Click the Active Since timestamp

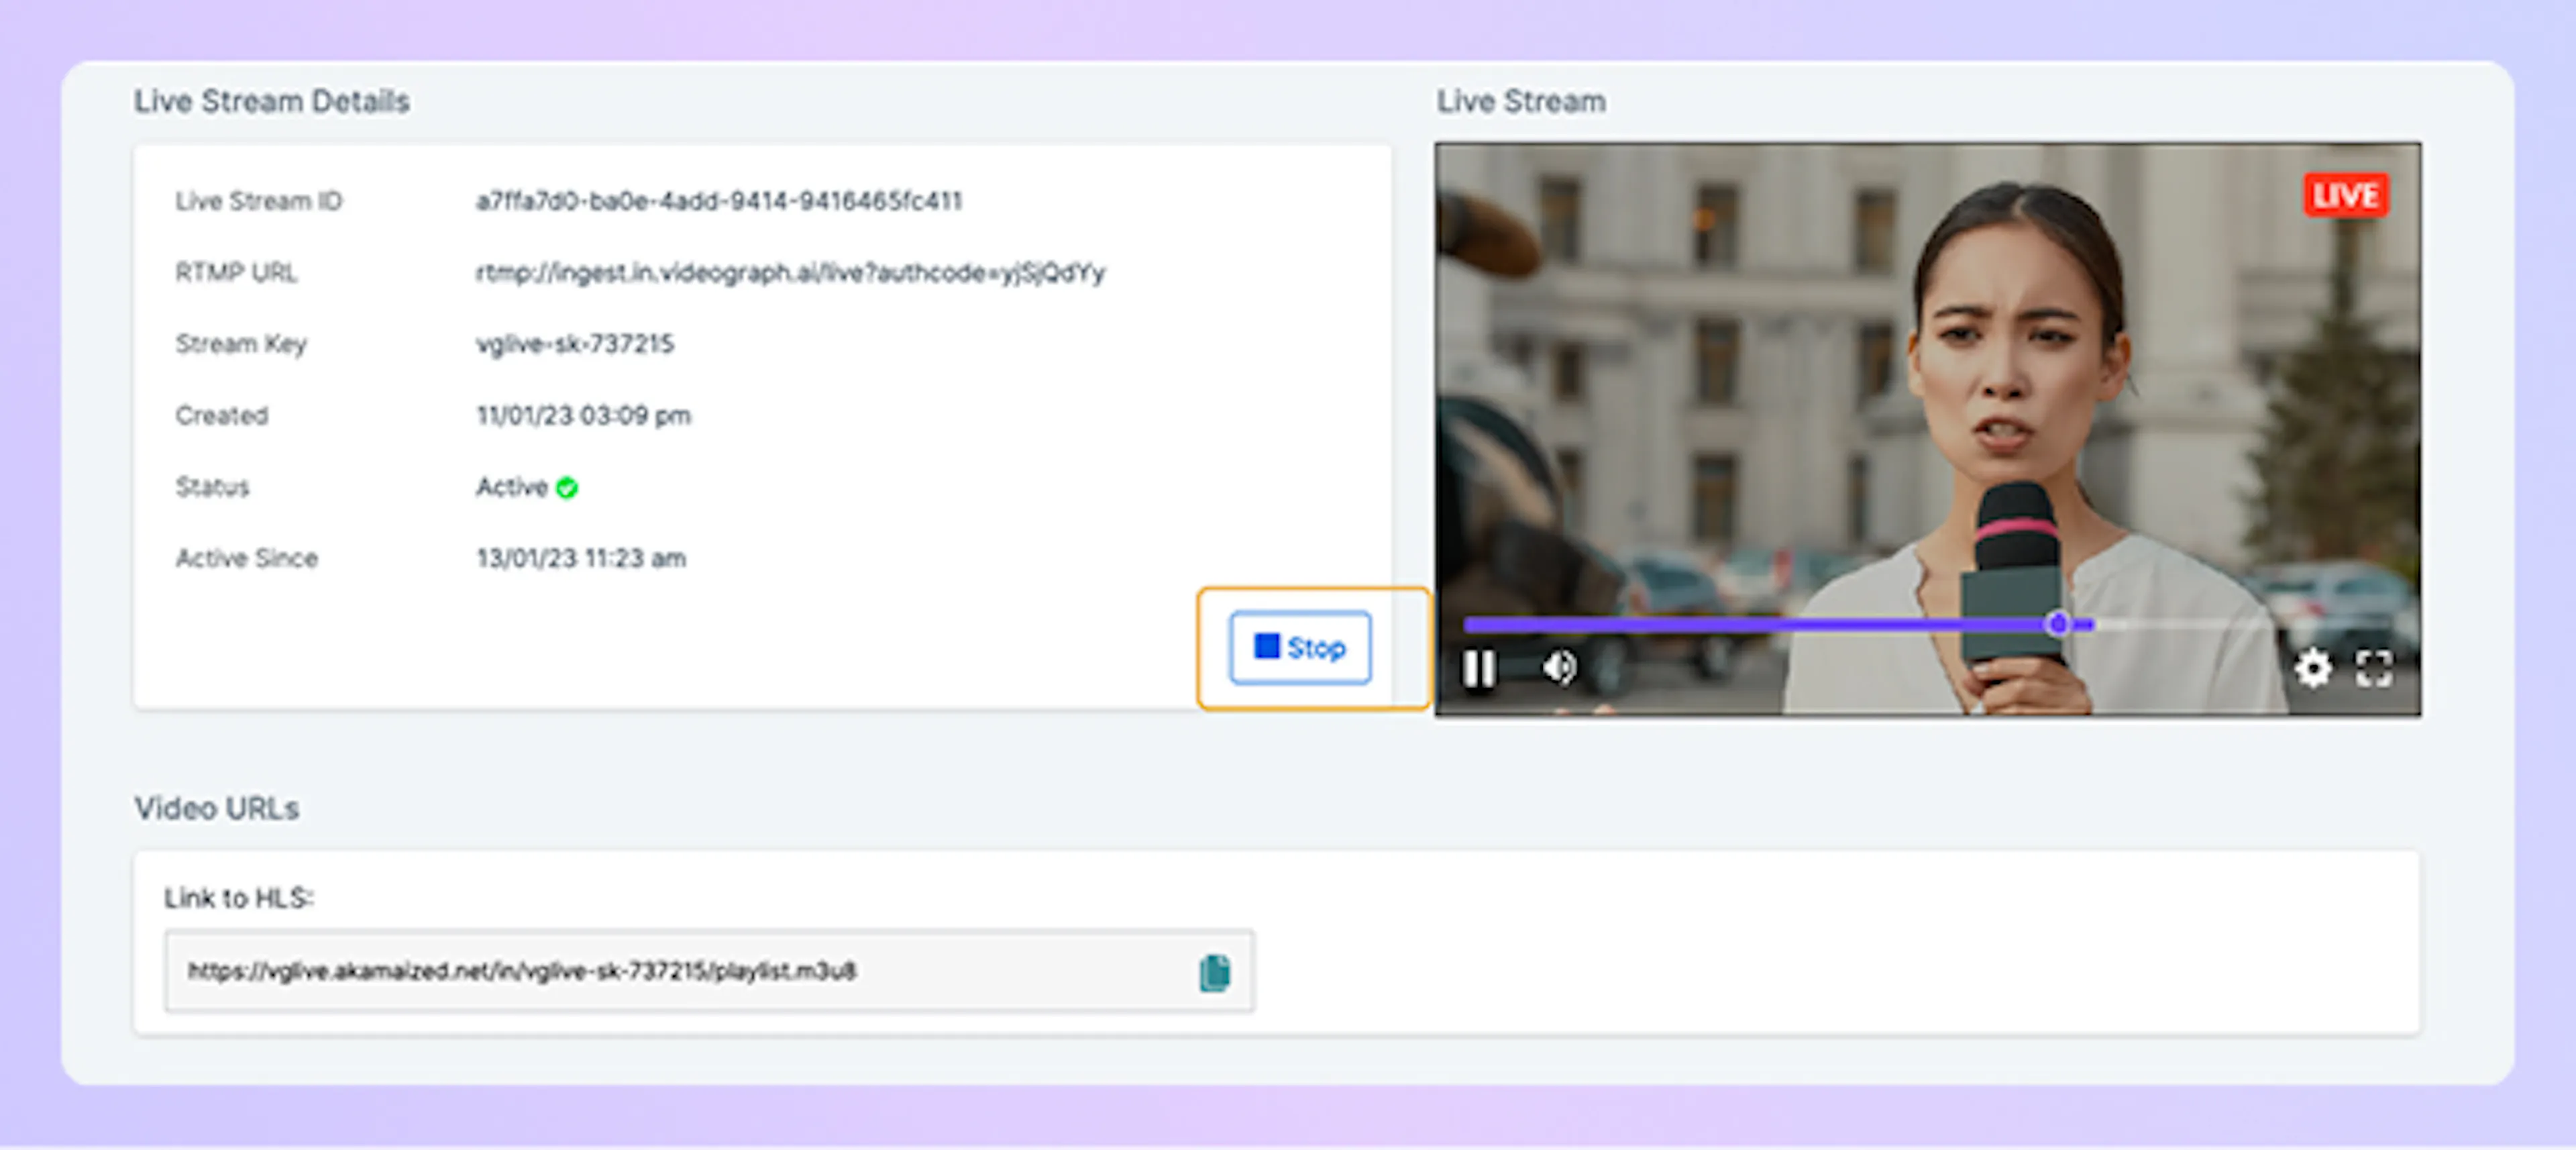pyautogui.click(x=581, y=558)
